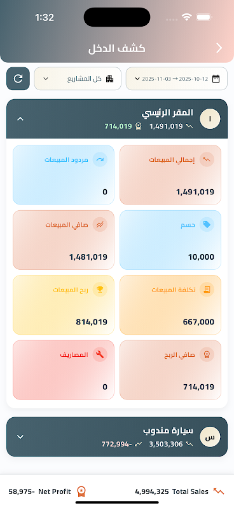Click the trend icon on total sales card
Viewport: 234px width, 508px height.
tap(207, 160)
